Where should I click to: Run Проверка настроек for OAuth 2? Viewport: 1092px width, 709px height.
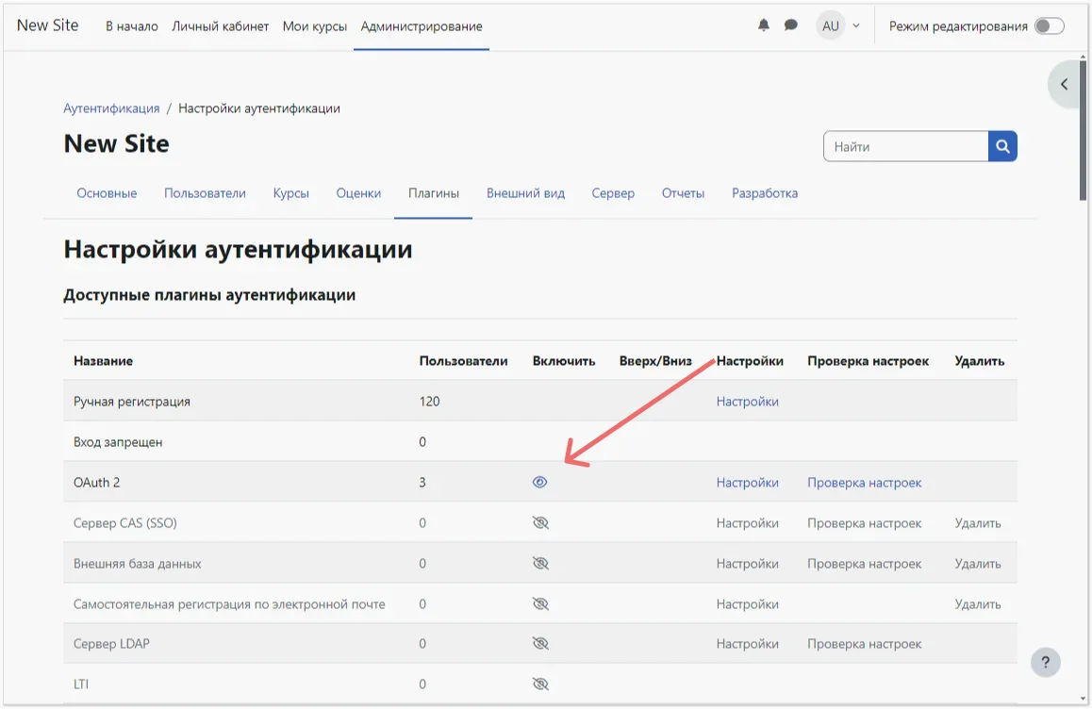(x=866, y=481)
